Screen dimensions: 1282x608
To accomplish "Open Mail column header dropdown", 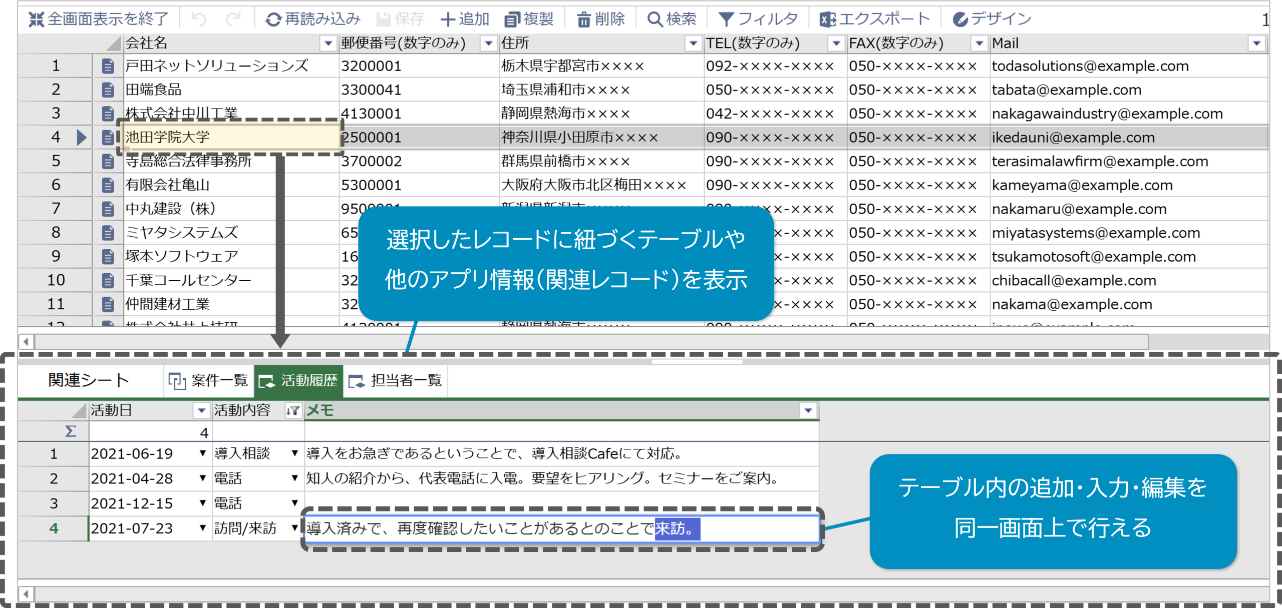I will [1256, 44].
